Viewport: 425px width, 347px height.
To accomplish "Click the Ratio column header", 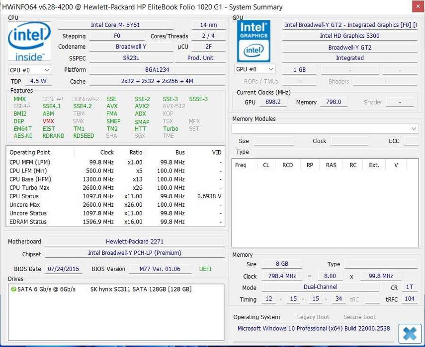I will coord(131,152).
